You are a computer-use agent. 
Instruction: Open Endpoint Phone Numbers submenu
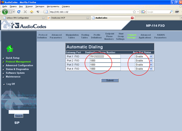point(109,36)
